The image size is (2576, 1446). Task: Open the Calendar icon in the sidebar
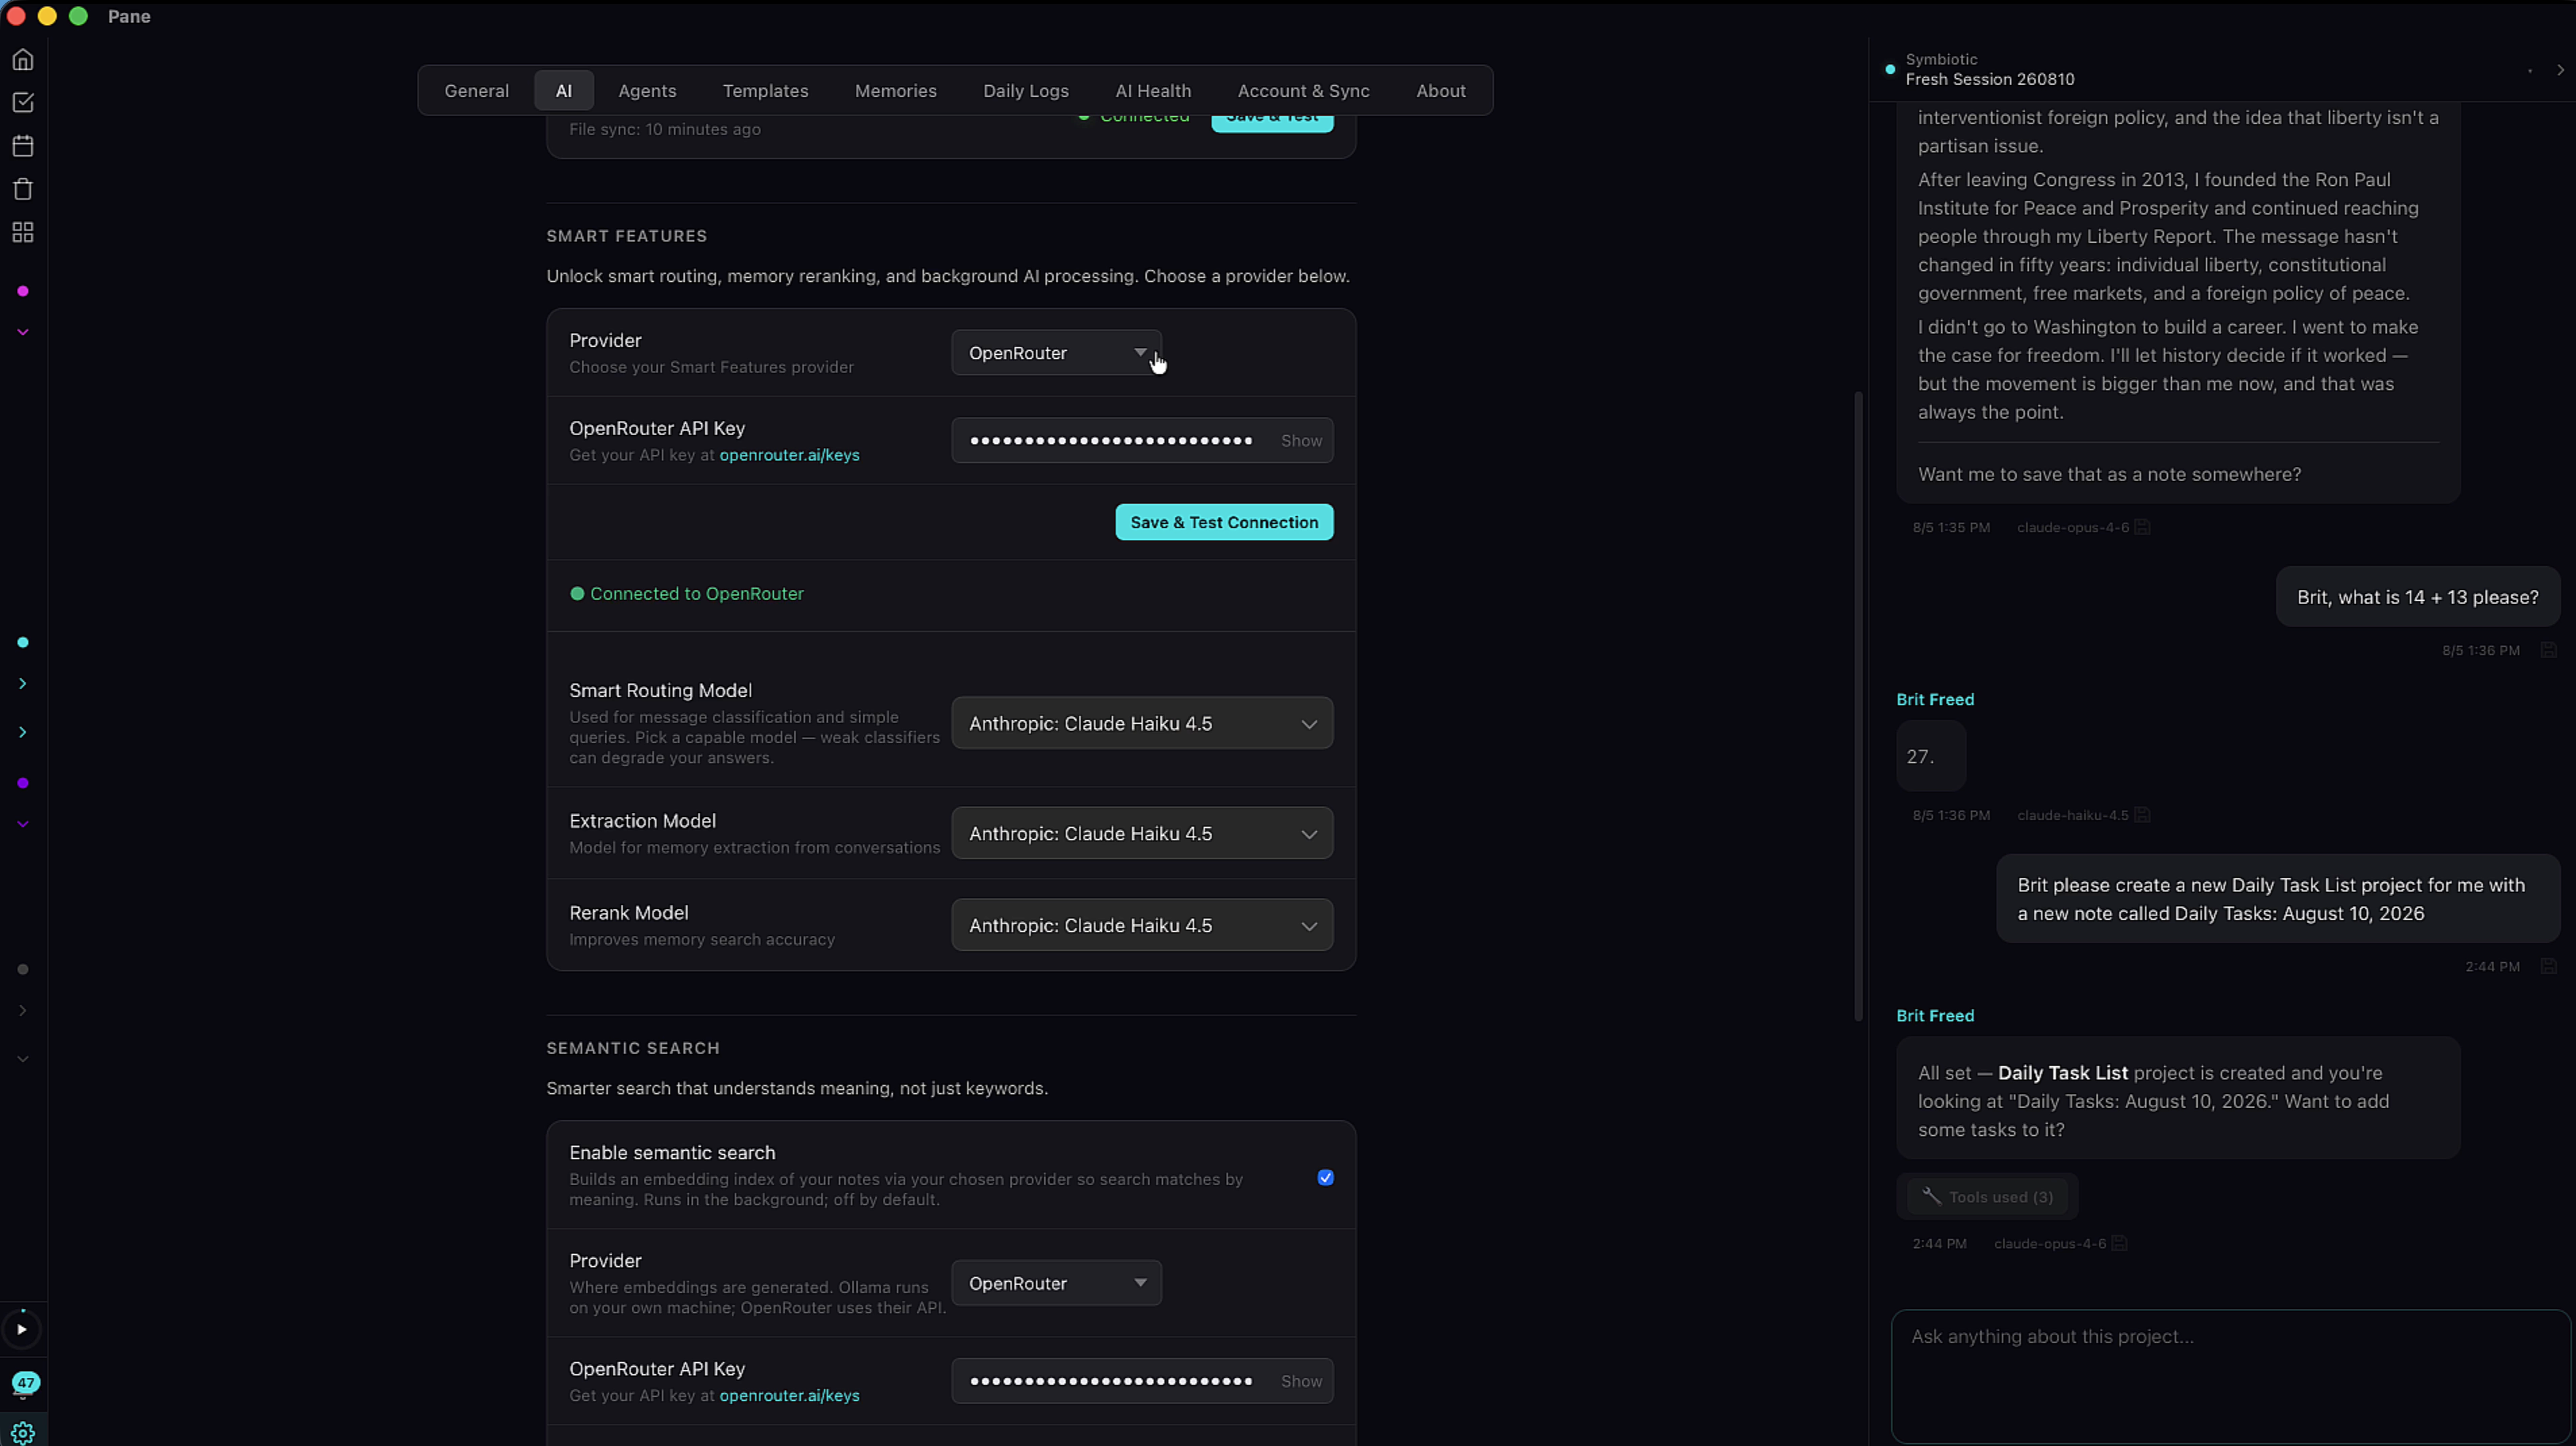click(23, 146)
